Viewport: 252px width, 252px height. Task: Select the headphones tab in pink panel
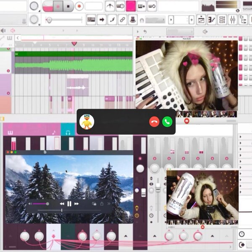tap(68, 132)
